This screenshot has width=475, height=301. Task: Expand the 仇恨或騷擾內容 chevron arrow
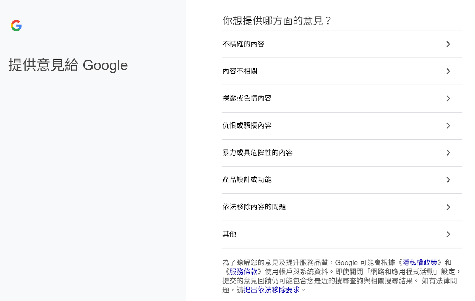tap(449, 126)
